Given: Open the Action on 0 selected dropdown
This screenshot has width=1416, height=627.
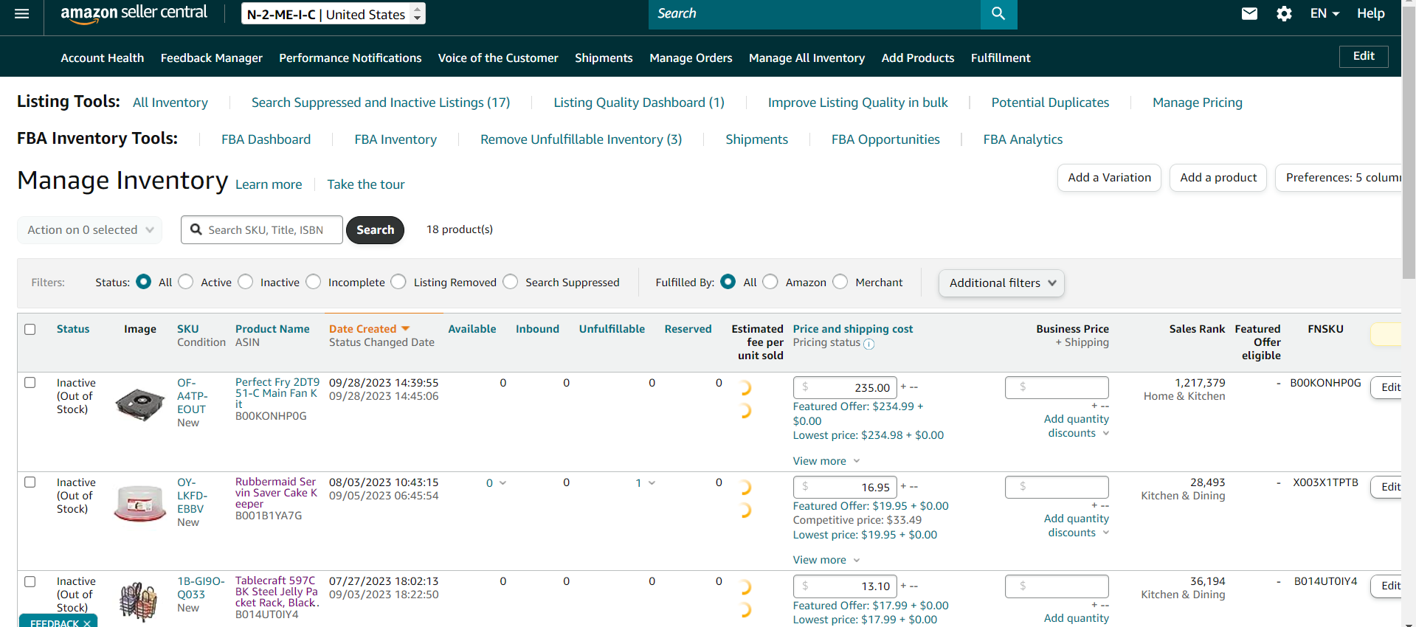Looking at the screenshot, I should (x=89, y=230).
